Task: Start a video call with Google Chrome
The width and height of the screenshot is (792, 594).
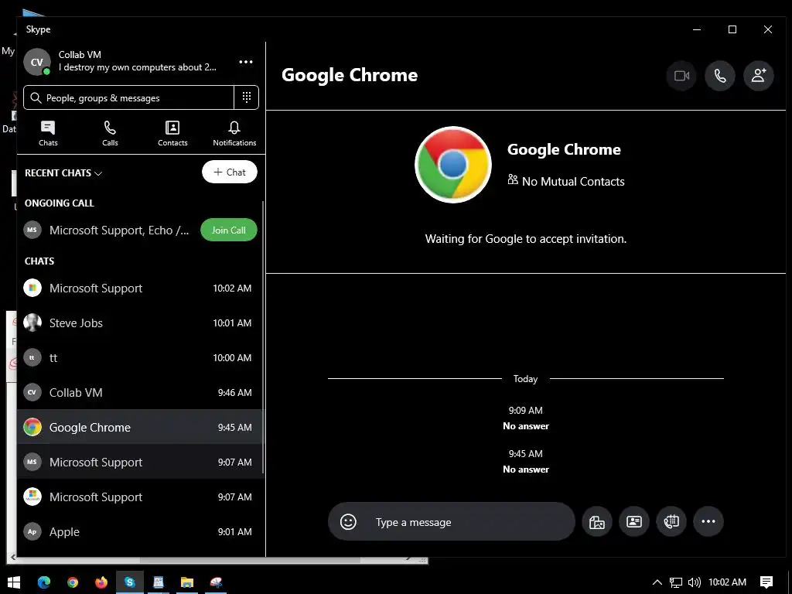Action: click(681, 76)
